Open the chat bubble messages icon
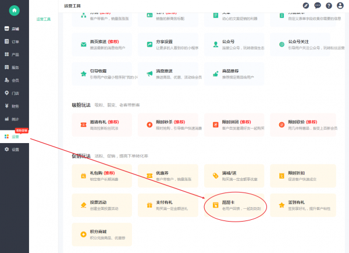 point(318,6)
